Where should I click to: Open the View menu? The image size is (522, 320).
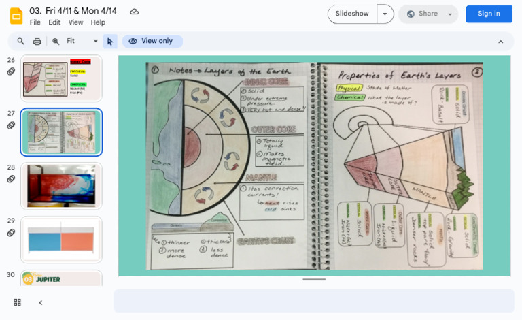(x=75, y=22)
